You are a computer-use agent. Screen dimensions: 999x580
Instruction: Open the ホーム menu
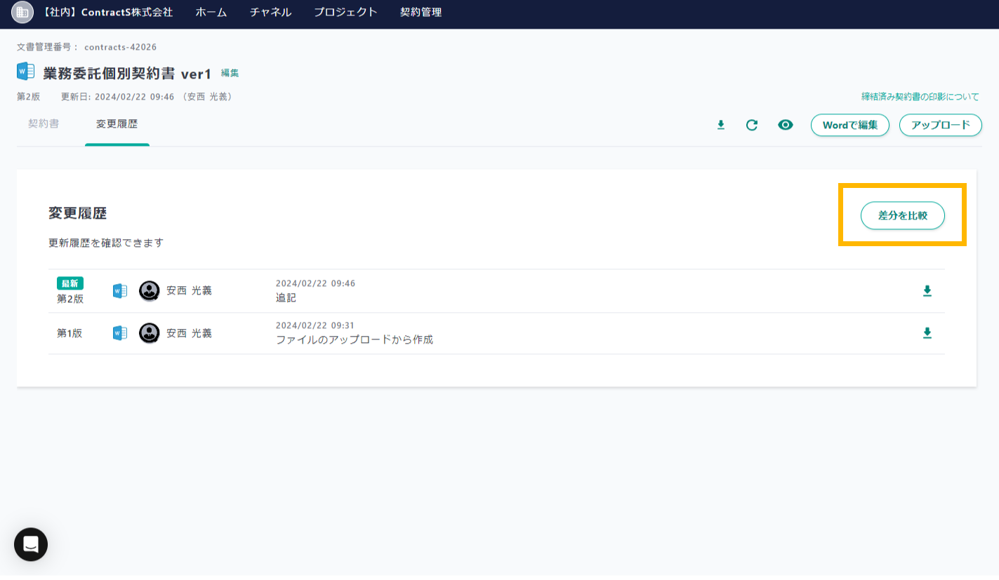[x=211, y=12]
